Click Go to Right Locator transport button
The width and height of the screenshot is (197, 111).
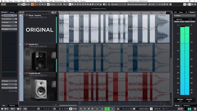(85, 109)
